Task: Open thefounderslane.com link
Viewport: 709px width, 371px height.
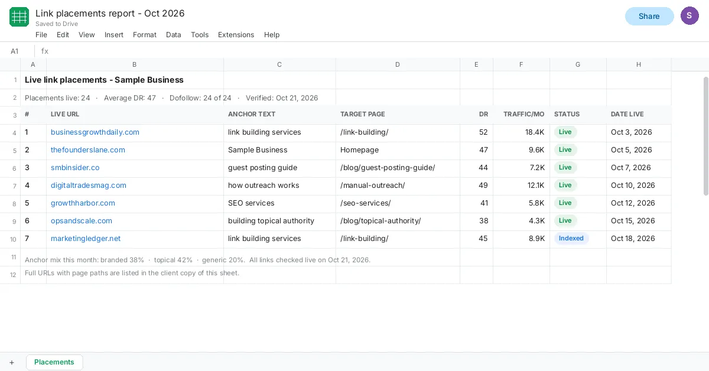Action: (x=88, y=150)
